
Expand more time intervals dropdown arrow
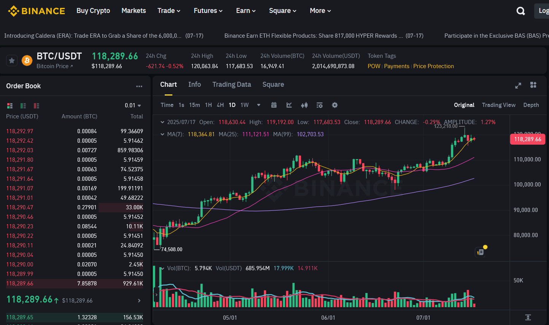coord(259,105)
